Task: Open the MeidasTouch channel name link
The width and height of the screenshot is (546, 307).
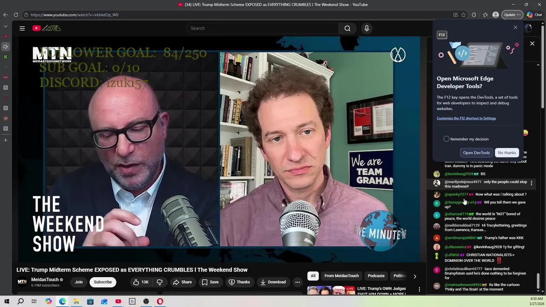Action: (x=45, y=280)
